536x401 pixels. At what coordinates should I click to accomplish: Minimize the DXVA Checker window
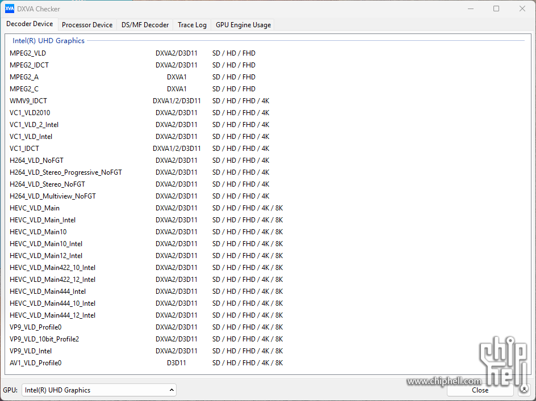point(471,9)
